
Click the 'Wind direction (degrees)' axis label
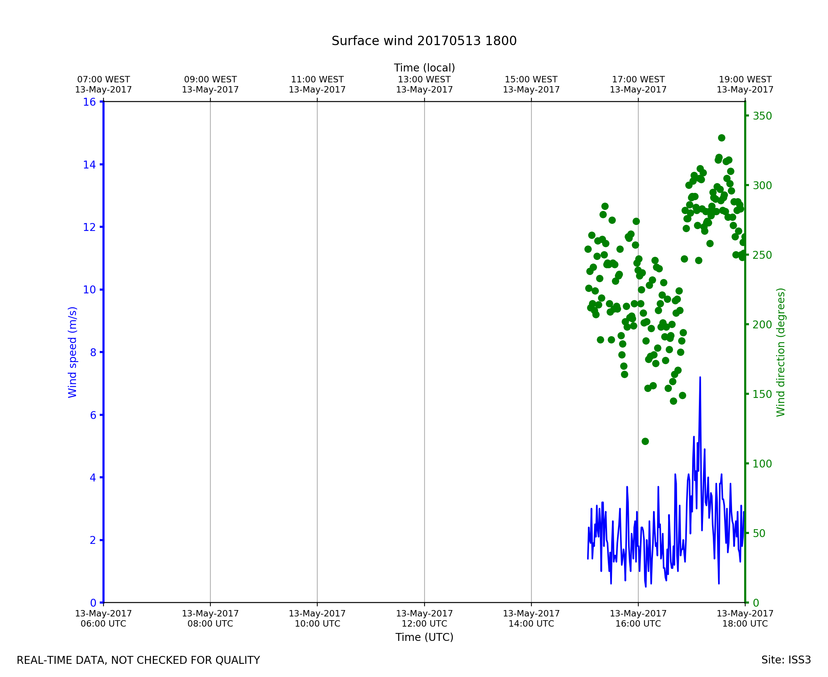(x=781, y=352)
